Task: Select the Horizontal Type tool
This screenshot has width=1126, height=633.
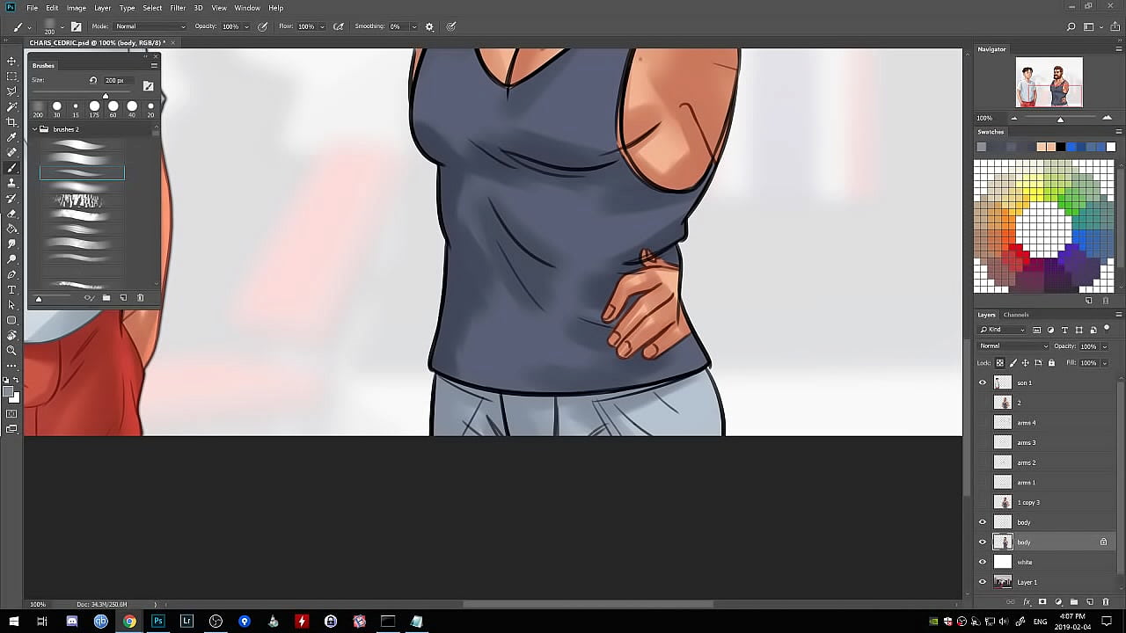Action: pyautogui.click(x=11, y=289)
